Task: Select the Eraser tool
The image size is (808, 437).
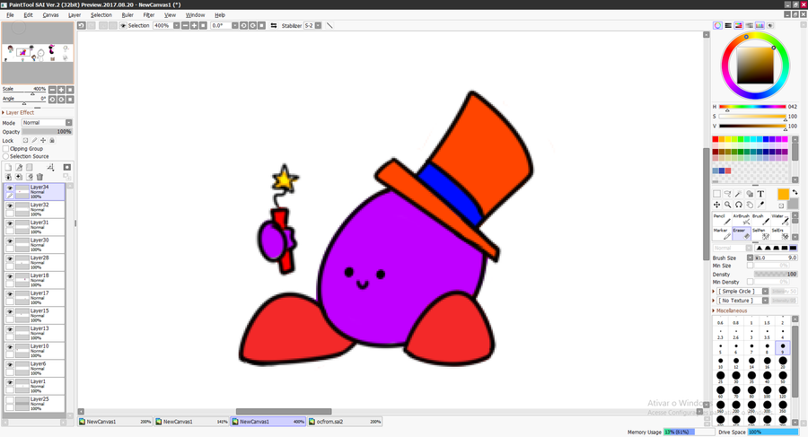Action: [741, 233]
